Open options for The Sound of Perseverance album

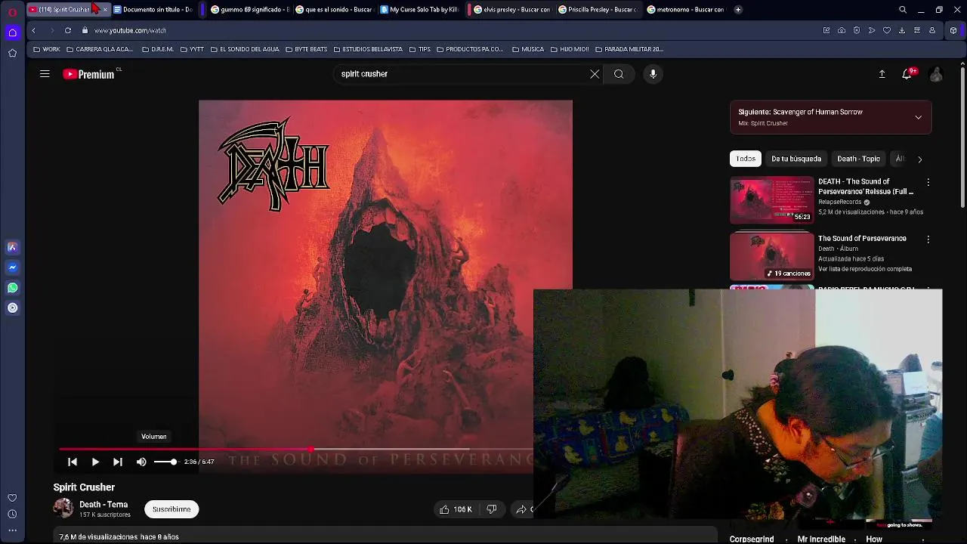928,239
